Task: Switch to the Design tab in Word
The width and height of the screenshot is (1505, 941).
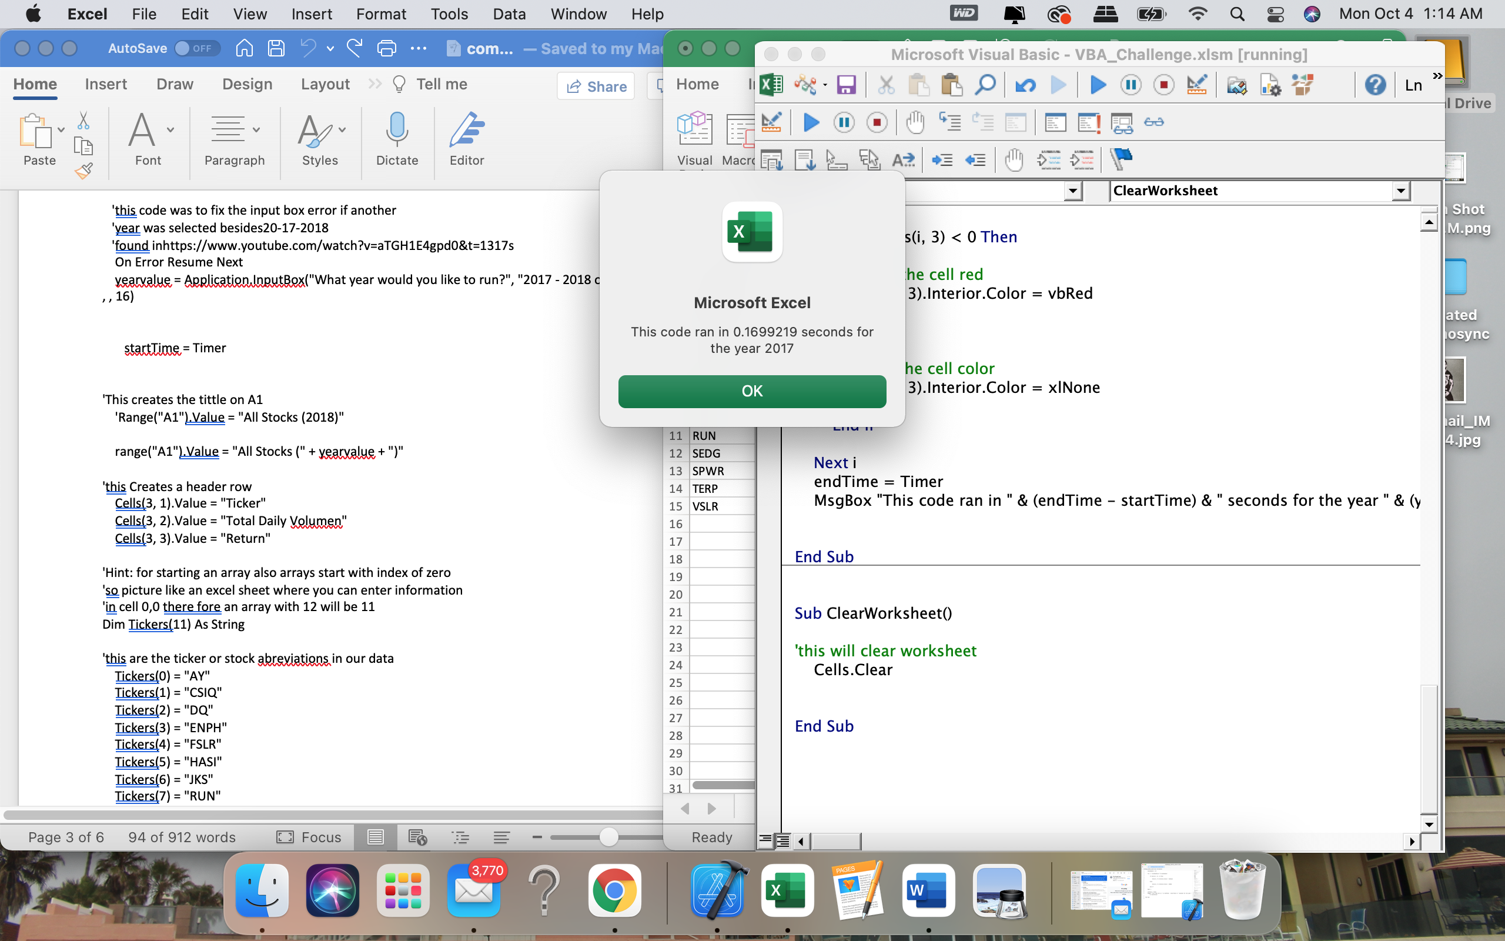Action: click(247, 84)
